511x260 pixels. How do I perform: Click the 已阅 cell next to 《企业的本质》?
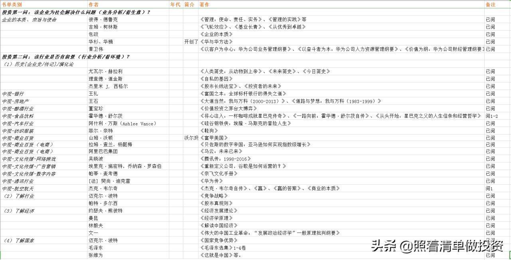(x=490, y=34)
